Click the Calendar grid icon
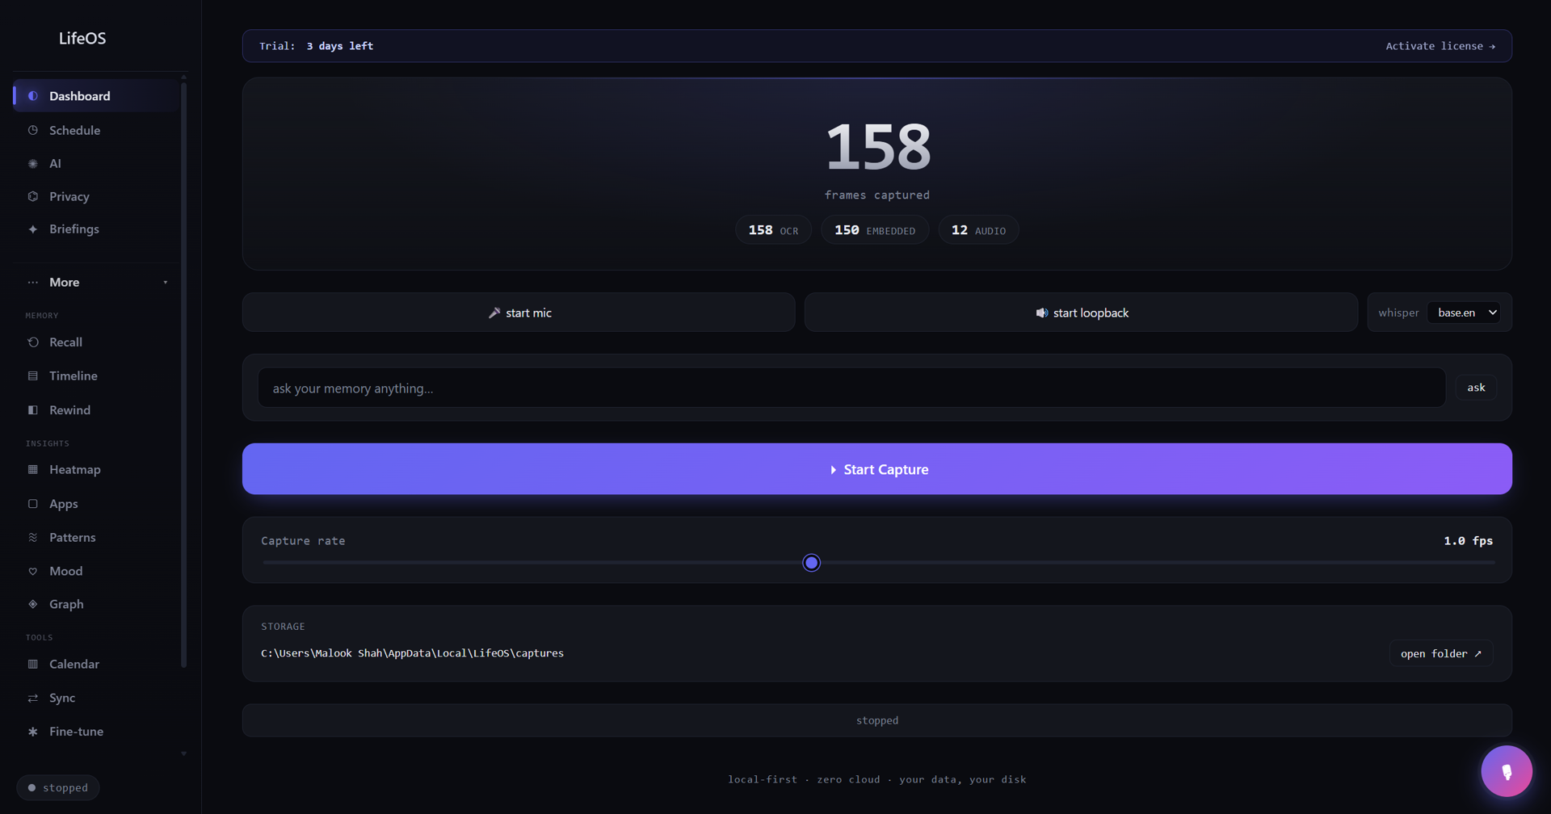The image size is (1551, 814). [x=33, y=665]
